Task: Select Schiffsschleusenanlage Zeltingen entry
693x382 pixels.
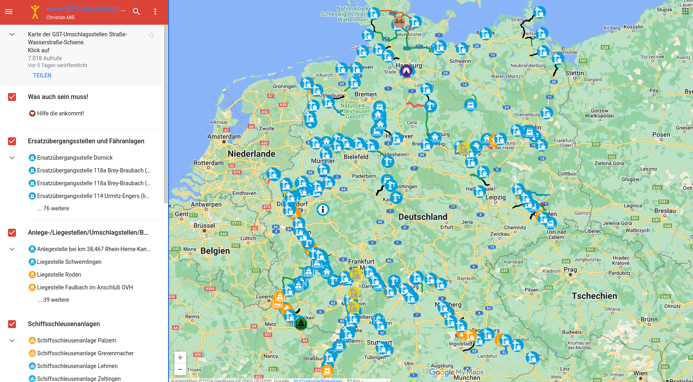Action: [79, 379]
